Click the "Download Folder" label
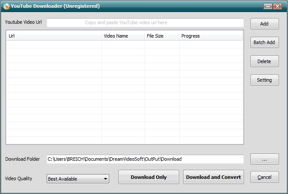 click(22, 159)
